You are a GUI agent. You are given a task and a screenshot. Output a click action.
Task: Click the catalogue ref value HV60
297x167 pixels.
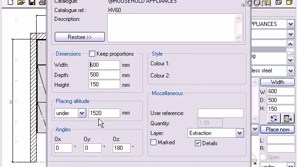point(115,10)
